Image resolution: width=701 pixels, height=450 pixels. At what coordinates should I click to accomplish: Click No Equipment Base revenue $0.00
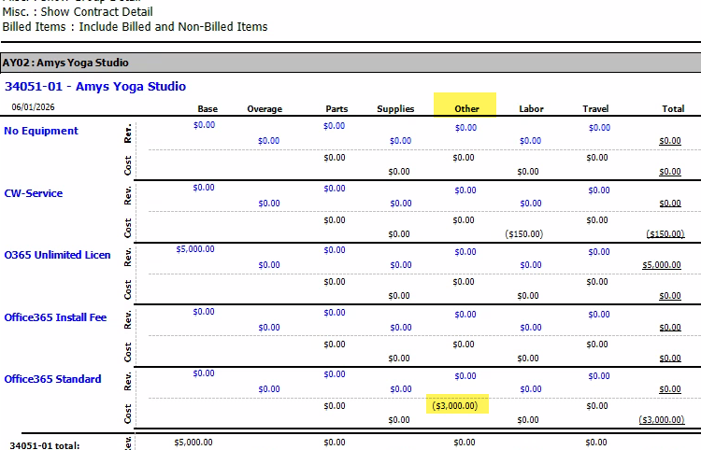click(x=205, y=125)
